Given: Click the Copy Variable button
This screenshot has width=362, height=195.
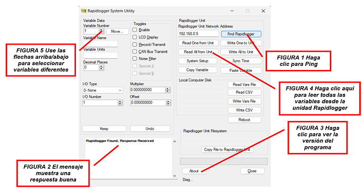Looking at the screenshot, I should (x=198, y=70).
